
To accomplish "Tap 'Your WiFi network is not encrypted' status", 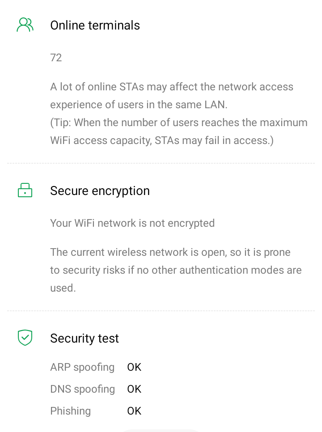I will [x=132, y=223].
